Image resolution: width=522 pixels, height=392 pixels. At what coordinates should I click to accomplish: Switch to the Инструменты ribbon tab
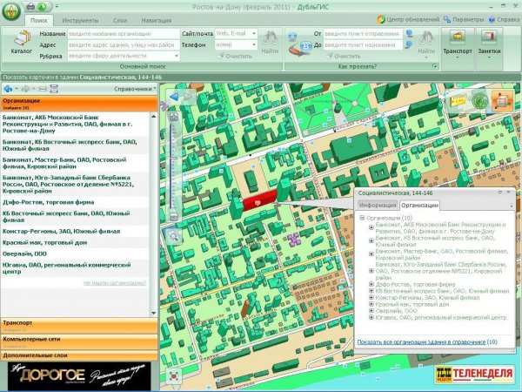[x=80, y=20]
